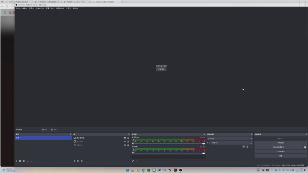The image size is (308, 173).
Task: Pop out the Scene Transitions dock icon
Action: click(252, 134)
